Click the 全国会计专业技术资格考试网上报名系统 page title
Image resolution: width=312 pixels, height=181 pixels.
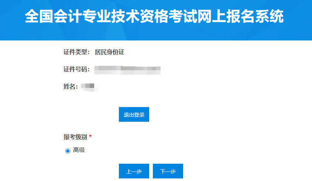pos(155,17)
